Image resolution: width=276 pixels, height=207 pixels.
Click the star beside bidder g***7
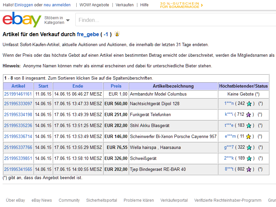click(x=249, y=148)
